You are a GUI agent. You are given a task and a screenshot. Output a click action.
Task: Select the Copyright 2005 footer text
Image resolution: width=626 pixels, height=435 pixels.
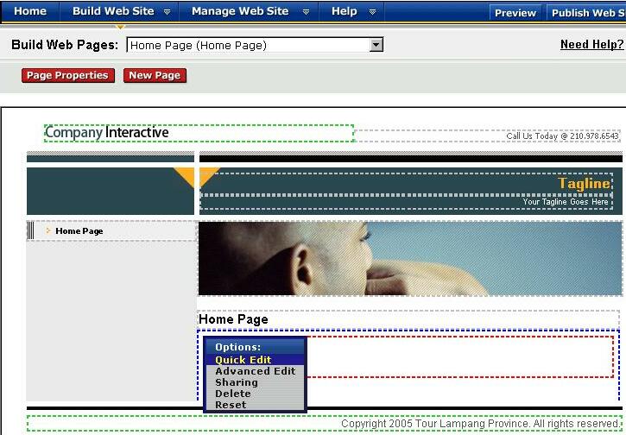click(x=480, y=424)
